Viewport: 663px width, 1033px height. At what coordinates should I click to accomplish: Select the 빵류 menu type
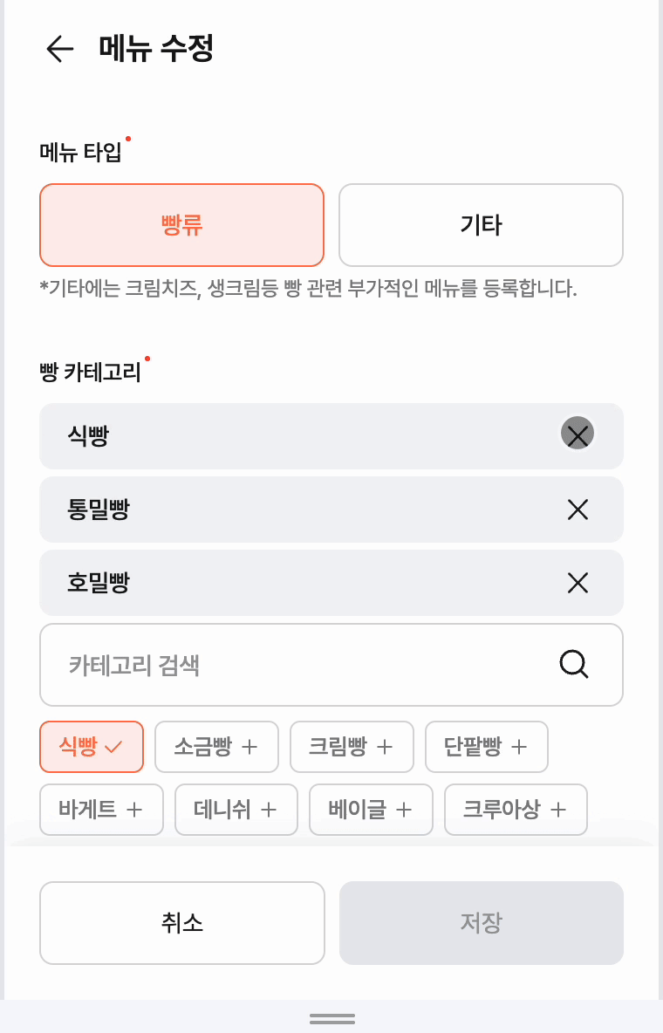[181, 225]
